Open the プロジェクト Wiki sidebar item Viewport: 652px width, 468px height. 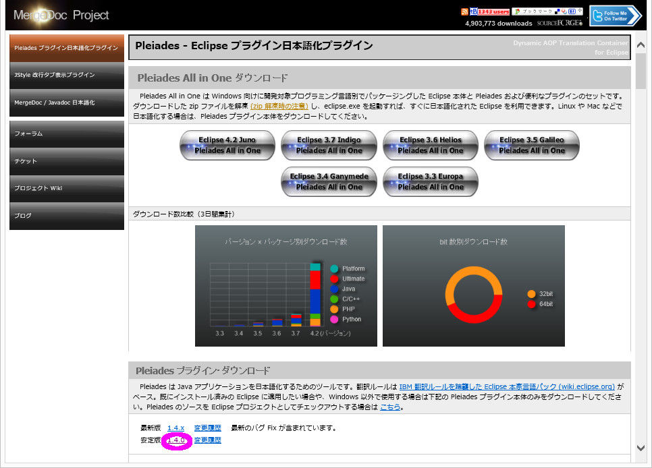66,189
